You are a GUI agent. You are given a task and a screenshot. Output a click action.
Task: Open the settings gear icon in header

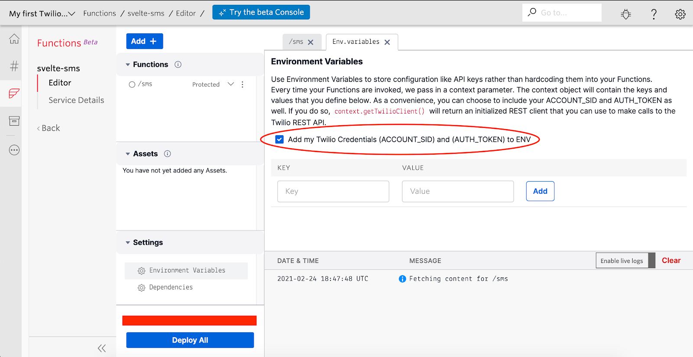[680, 14]
